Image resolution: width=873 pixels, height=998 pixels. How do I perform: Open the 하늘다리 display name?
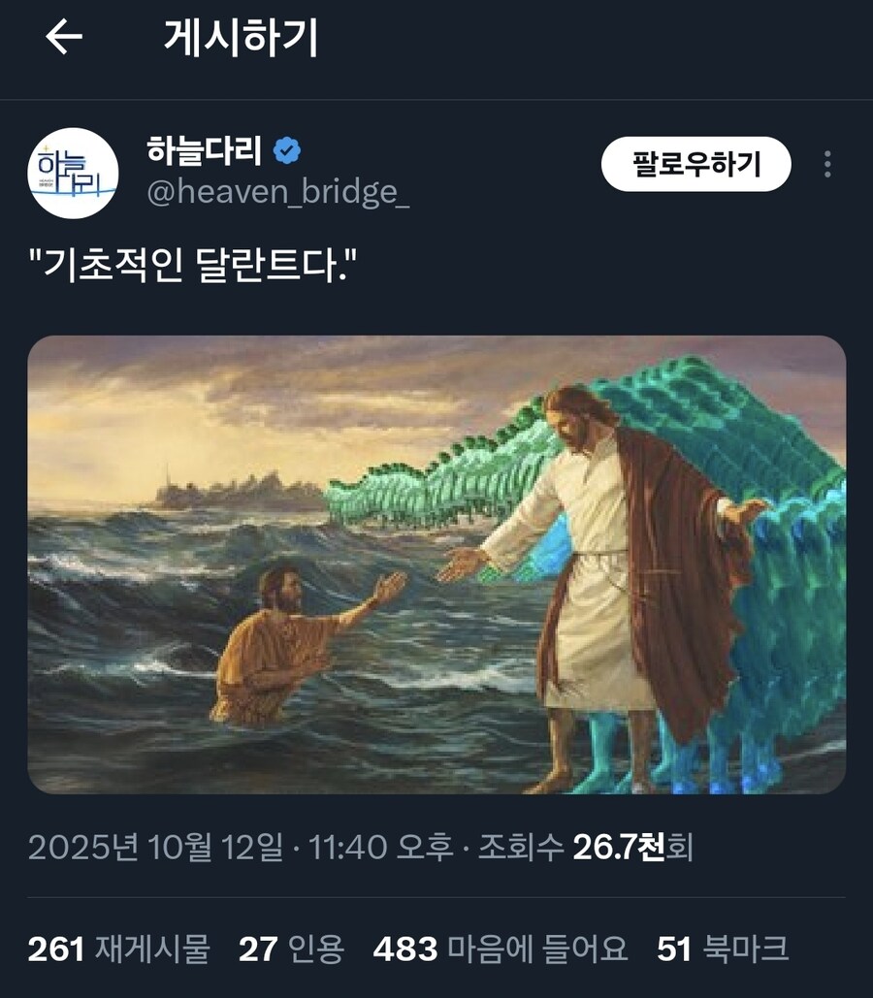click(204, 151)
